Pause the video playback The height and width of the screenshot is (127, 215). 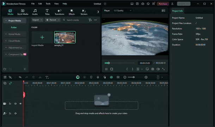click(x=106, y=69)
